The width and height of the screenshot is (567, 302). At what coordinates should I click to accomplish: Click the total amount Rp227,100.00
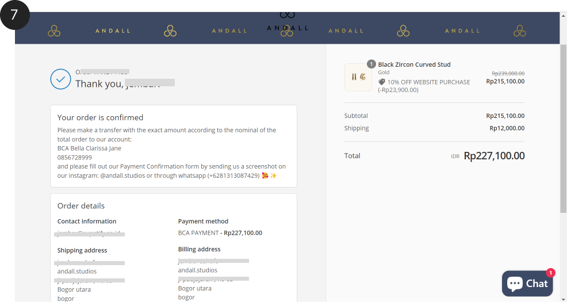click(494, 156)
